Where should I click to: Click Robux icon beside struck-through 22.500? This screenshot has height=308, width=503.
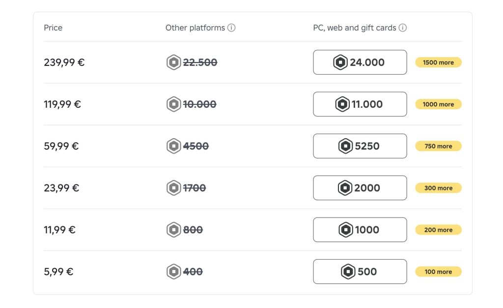[x=173, y=62]
